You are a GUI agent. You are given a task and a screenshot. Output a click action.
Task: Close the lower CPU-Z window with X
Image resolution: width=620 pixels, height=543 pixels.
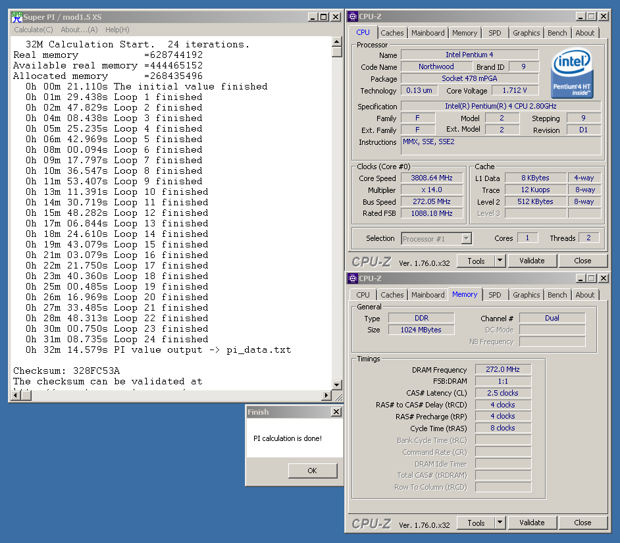pos(604,278)
